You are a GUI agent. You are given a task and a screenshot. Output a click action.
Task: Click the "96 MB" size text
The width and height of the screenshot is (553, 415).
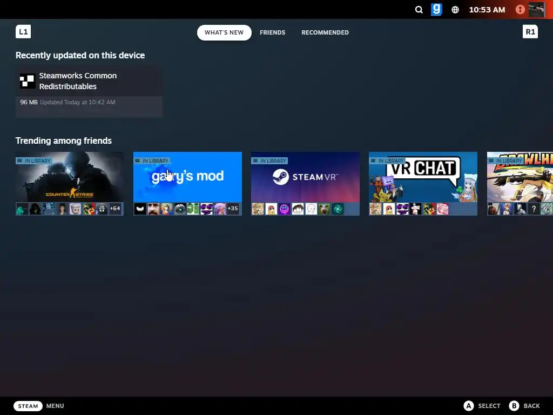29,102
